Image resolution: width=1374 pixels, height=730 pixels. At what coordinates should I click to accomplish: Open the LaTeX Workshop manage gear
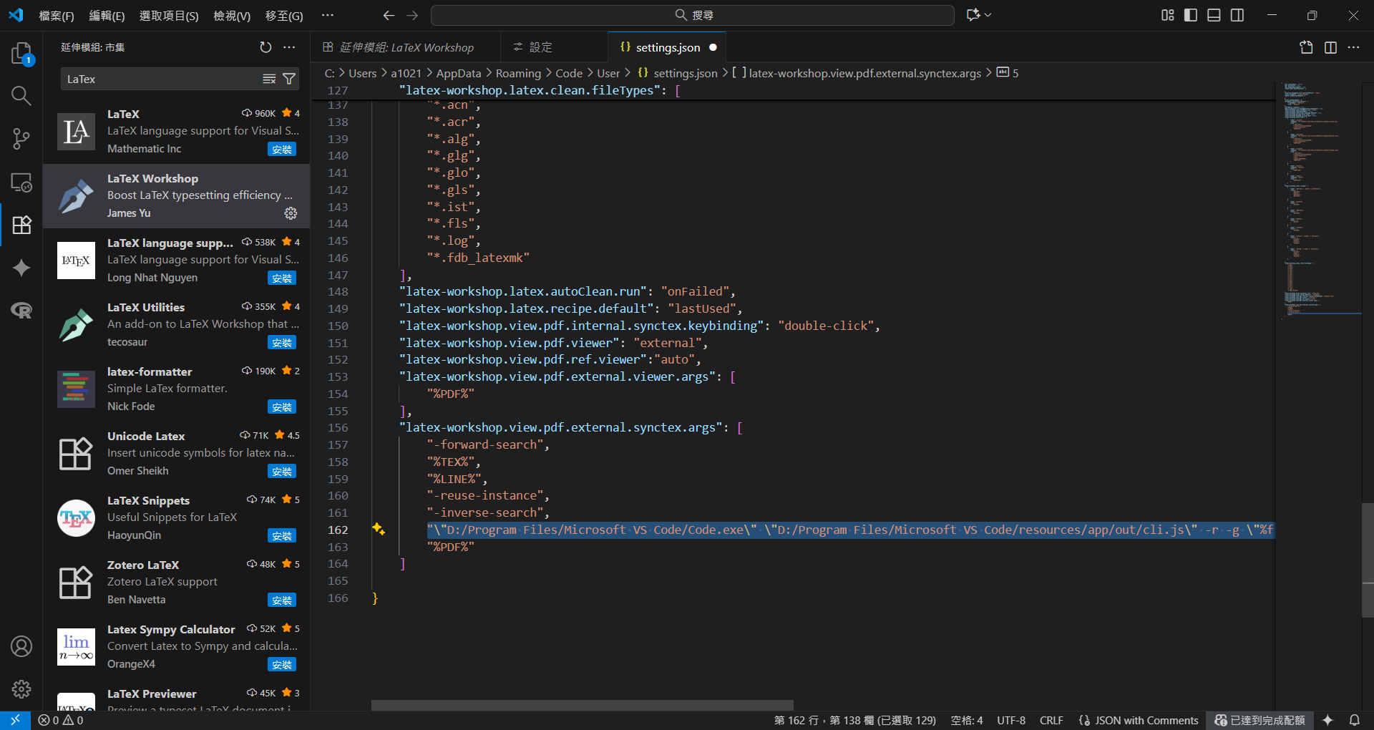[x=291, y=213]
